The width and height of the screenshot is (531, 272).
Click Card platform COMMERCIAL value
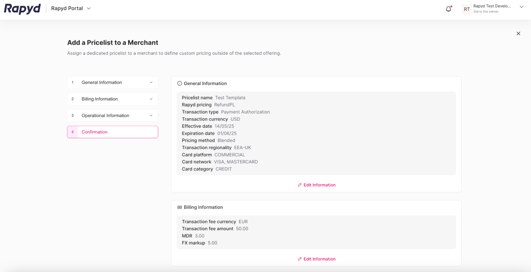click(230, 155)
